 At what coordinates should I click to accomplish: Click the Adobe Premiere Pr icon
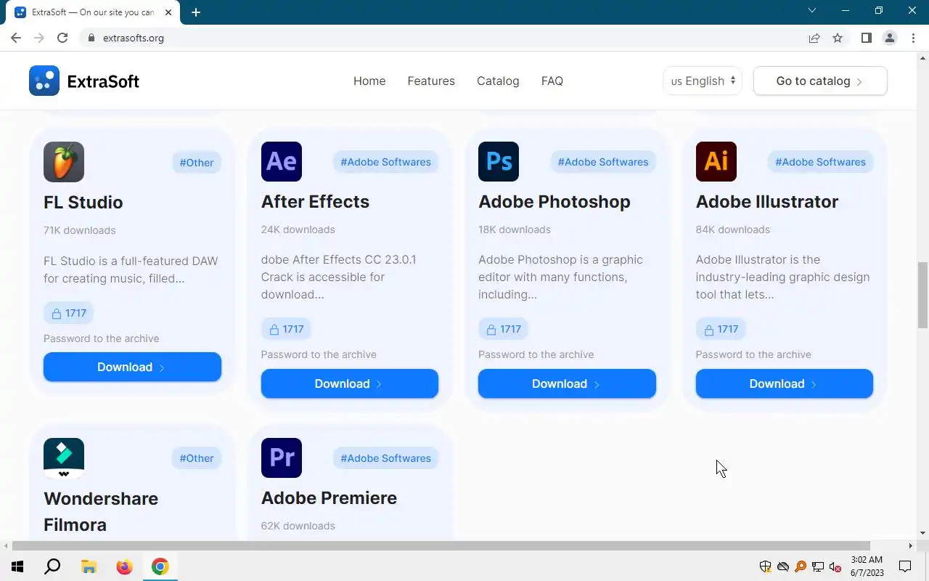click(x=282, y=458)
